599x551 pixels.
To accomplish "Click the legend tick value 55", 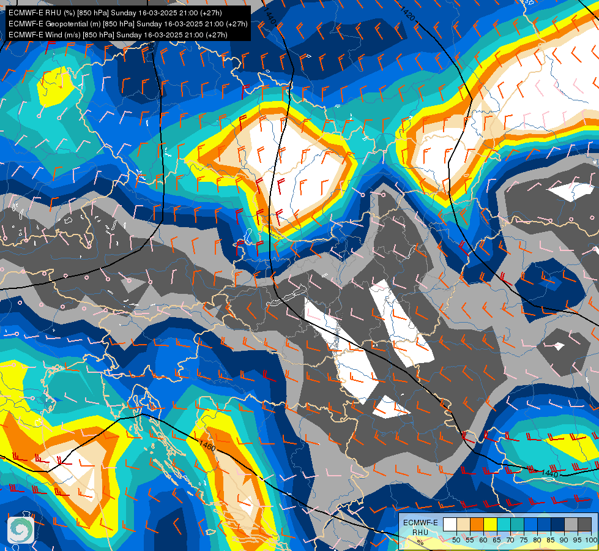I will (470, 540).
